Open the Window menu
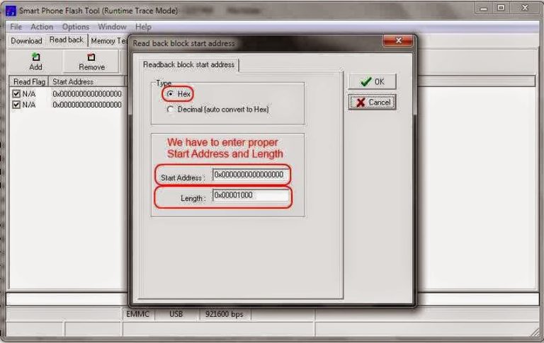The image size is (544, 343). (x=112, y=27)
